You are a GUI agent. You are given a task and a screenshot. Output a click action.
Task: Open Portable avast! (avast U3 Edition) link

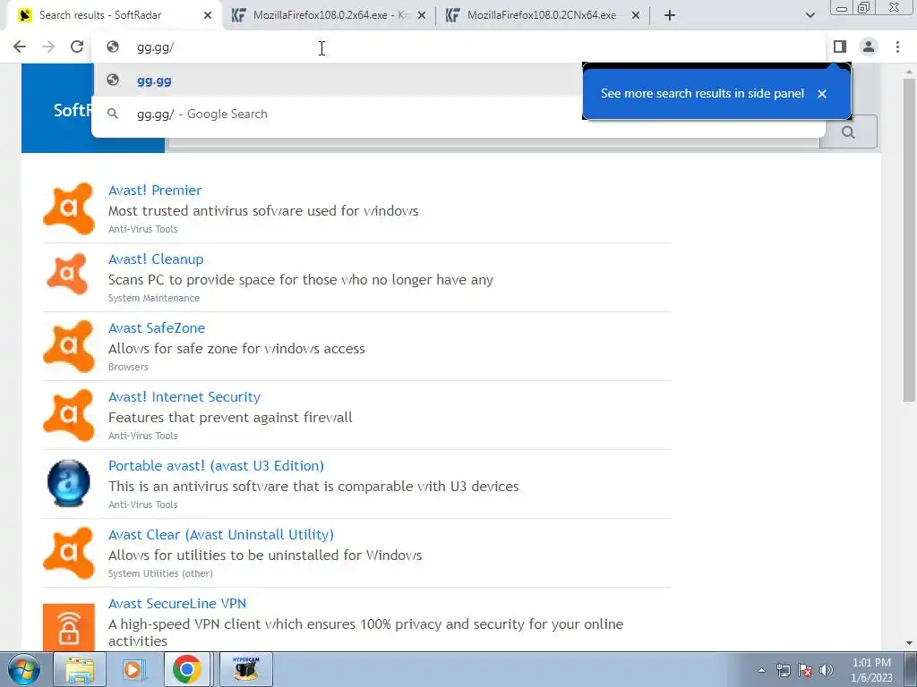[x=216, y=466]
